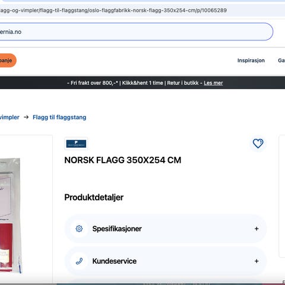Follow the Les mer link in banner
This screenshot has height=285, width=285.
coord(213,83)
